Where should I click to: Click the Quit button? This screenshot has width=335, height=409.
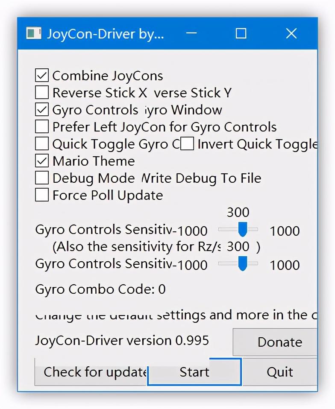[280, 372]
